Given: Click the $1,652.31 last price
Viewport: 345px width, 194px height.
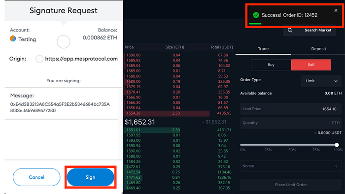Looking at the screenshot, I should pos(140,122).
